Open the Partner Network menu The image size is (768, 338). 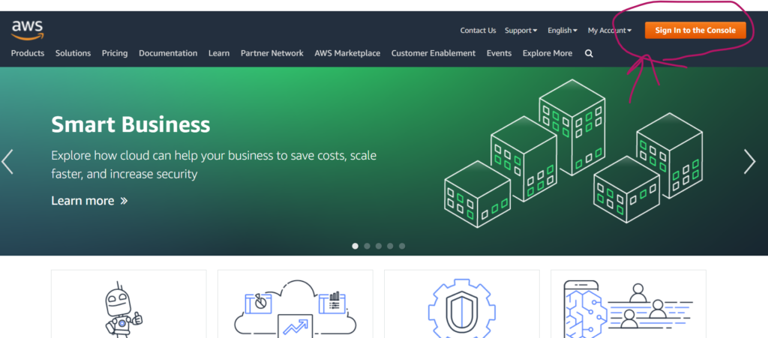click(271, 53)
